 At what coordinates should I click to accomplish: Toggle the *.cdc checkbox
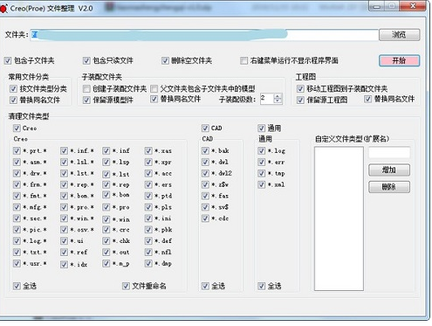(205, 218)
